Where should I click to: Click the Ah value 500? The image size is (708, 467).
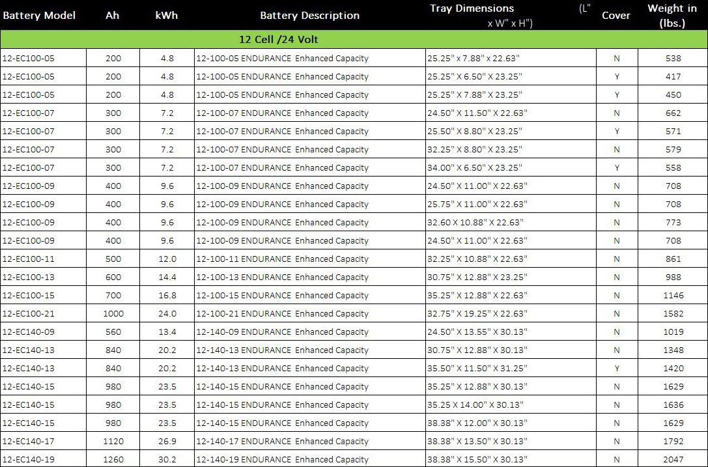[113, 259]
